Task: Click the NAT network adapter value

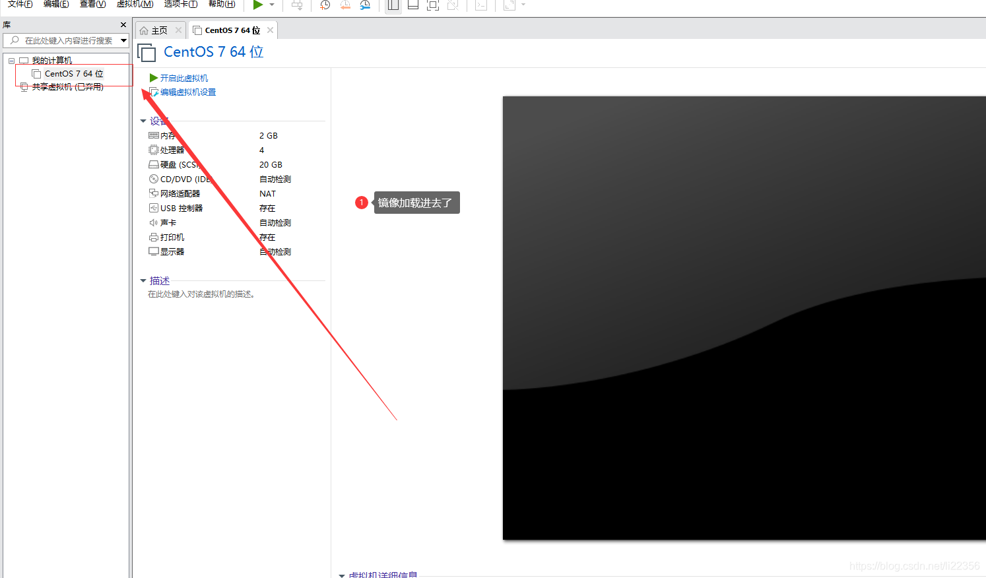Action: coord(267,194)
